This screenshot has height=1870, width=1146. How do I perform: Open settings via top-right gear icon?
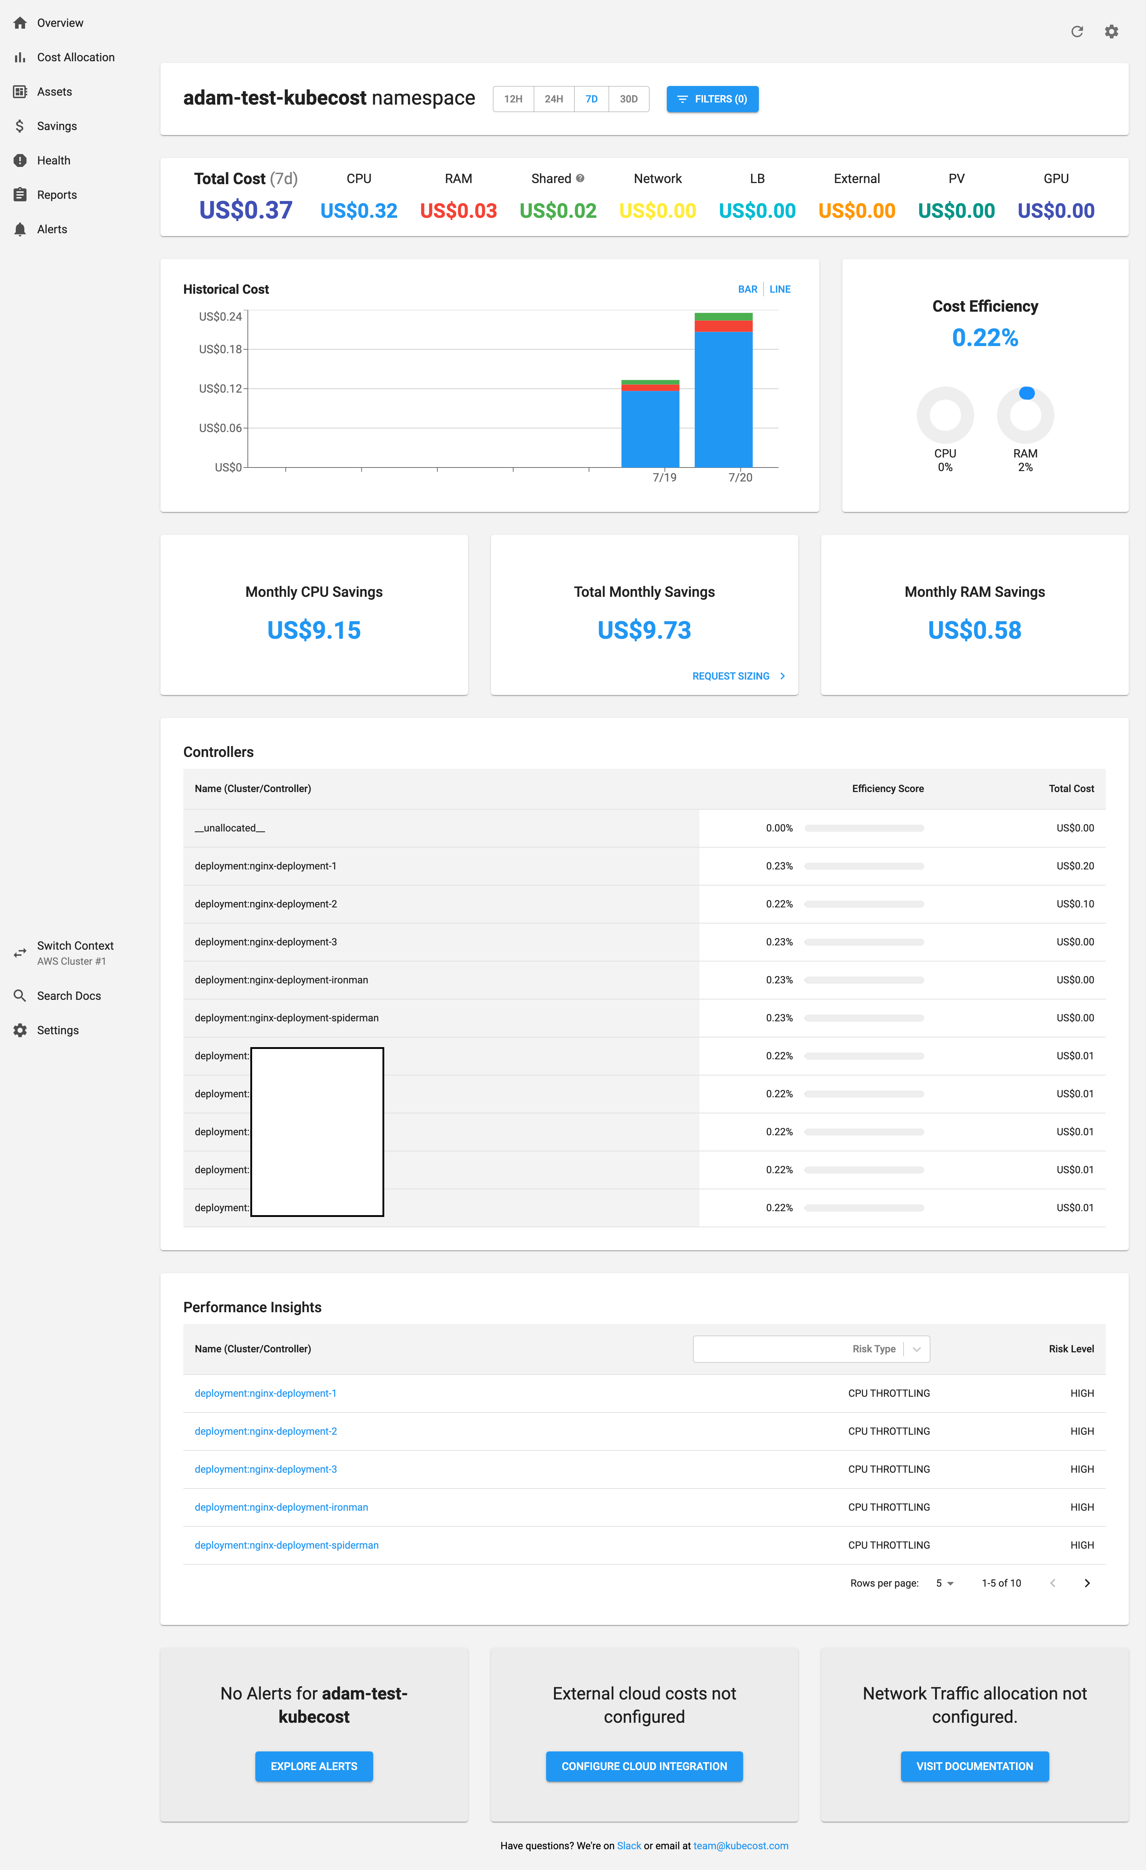(1111, 31)
